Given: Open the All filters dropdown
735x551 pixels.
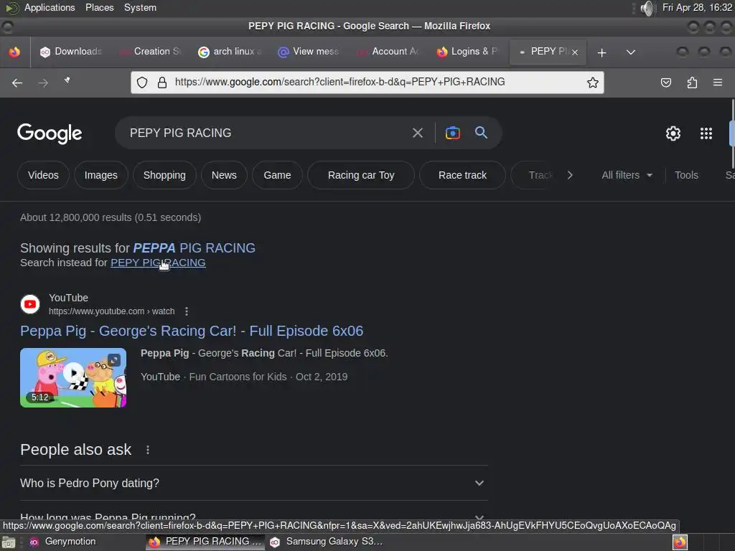Looking at the screenshot, I should click(x=627, y=175).
